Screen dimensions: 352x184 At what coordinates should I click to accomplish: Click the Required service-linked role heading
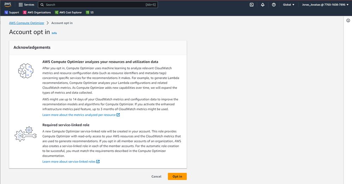pyautogui.click(x=66, y=125)
